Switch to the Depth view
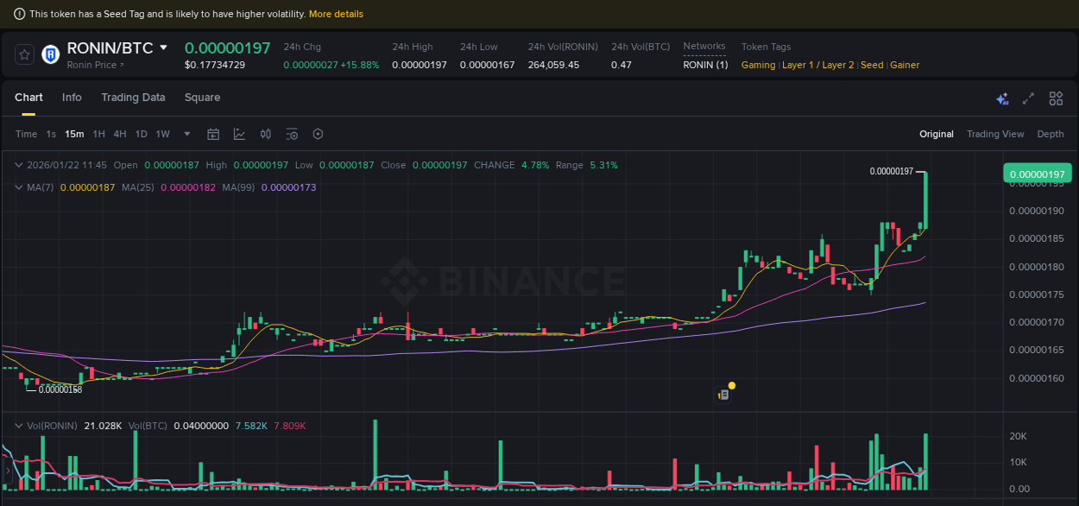Screen dimensions: 1079x506 click(1051, 134)
